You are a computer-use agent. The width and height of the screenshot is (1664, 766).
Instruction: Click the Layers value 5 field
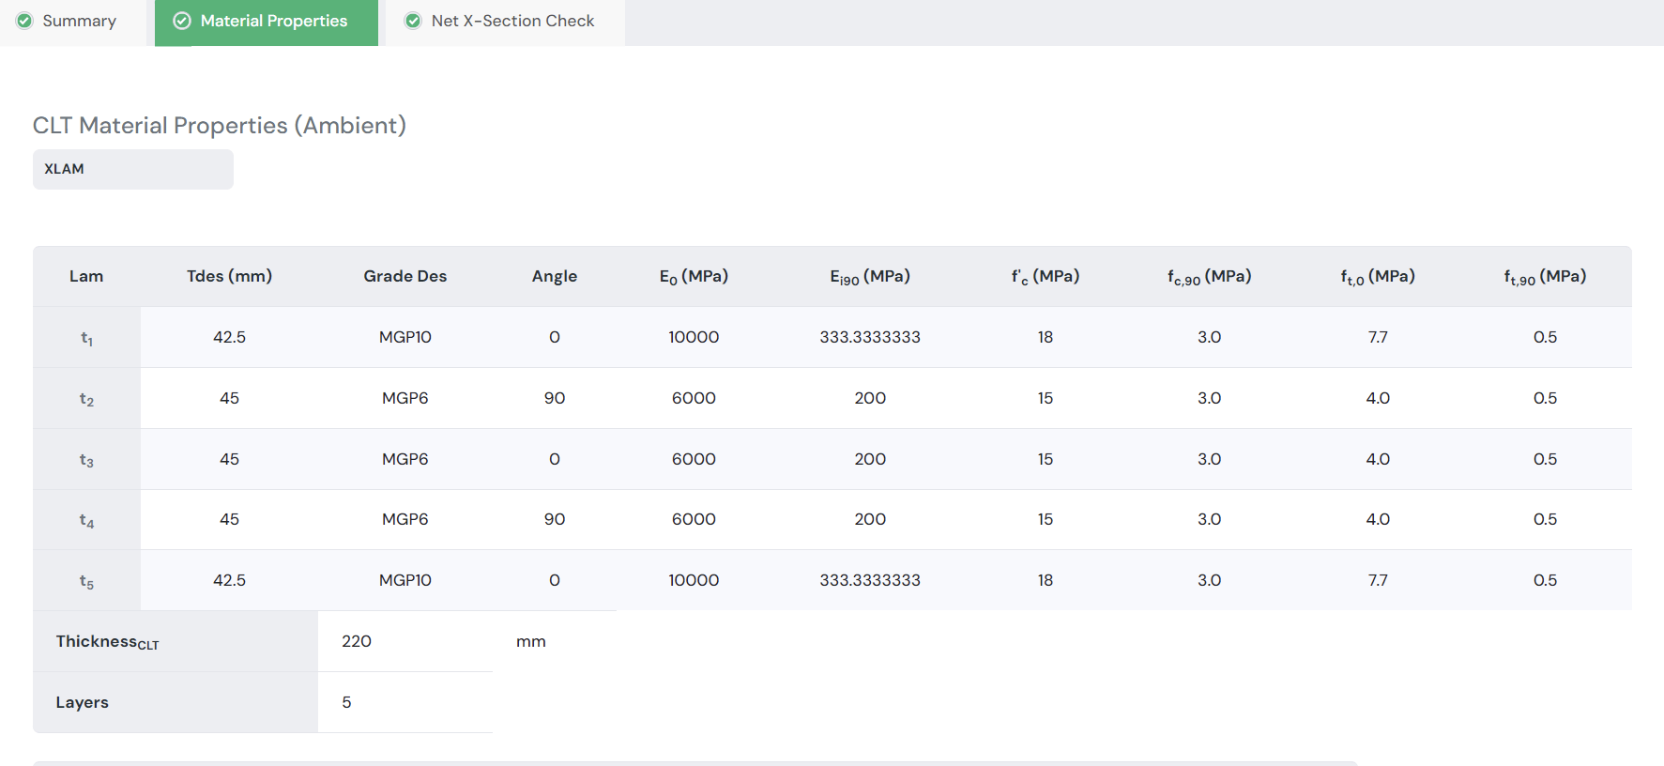coord(405,702)
